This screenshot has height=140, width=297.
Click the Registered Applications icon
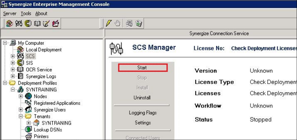pos(28,103)
